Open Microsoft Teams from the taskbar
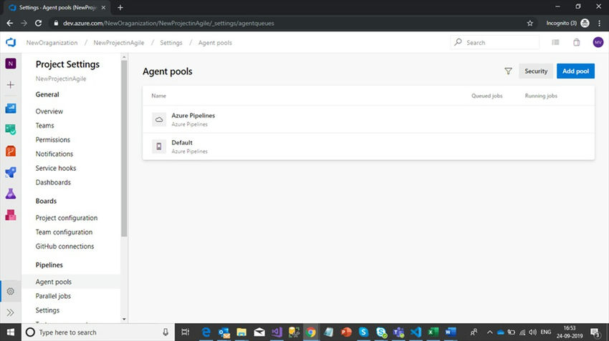Image resolution: width=609 pixels, height=341 pixels. pyautogui.click(x=398, y=332)
